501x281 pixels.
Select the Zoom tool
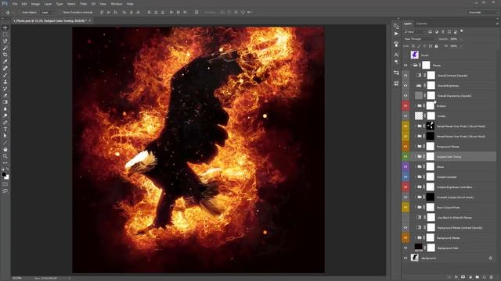click(x=5, y=156)
